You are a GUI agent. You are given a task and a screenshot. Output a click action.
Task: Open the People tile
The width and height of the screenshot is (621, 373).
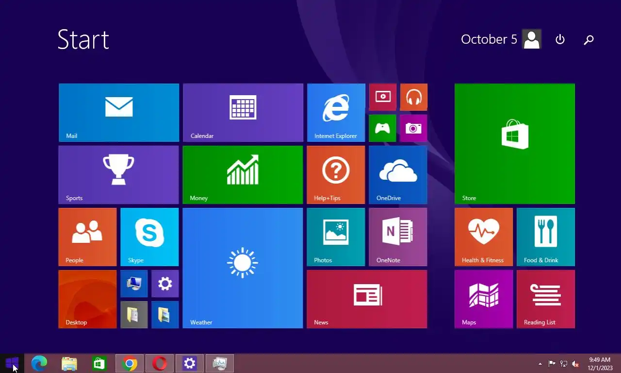pyautogui.click(x=88, y=237)
